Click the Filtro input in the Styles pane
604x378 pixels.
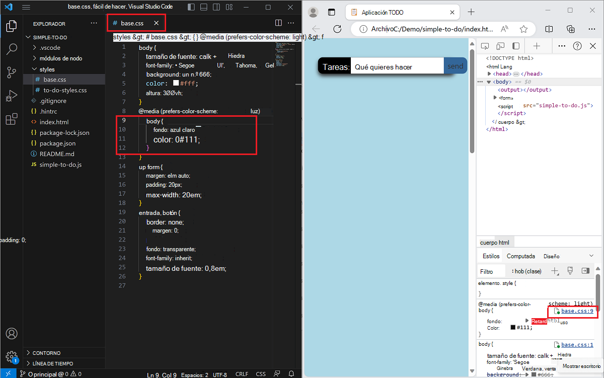click(x=491, y=271)
